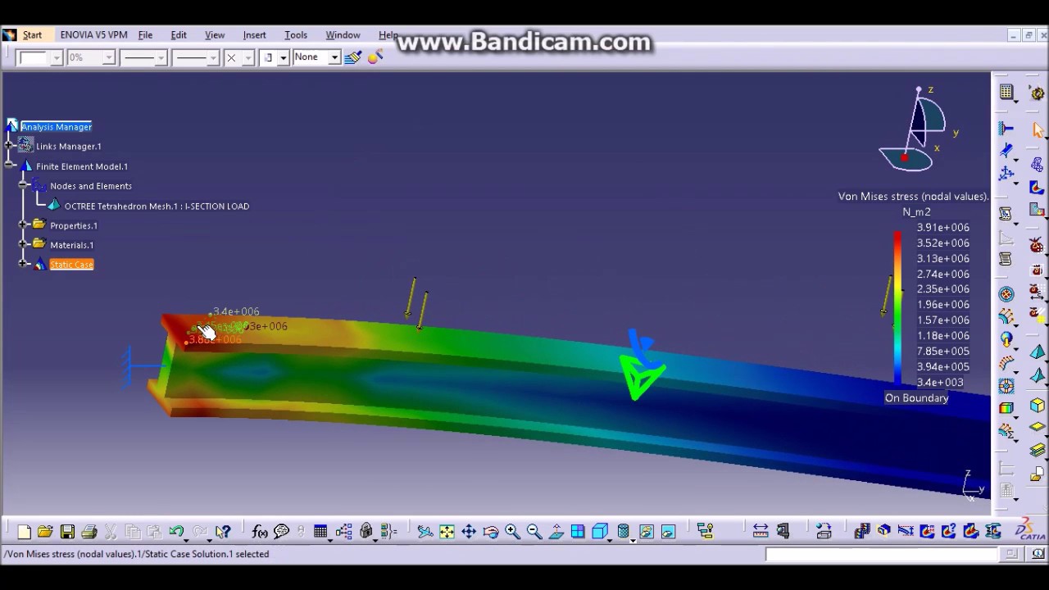Open the Insert menu
The image size is (1049, 590).
tap(254, 35)
